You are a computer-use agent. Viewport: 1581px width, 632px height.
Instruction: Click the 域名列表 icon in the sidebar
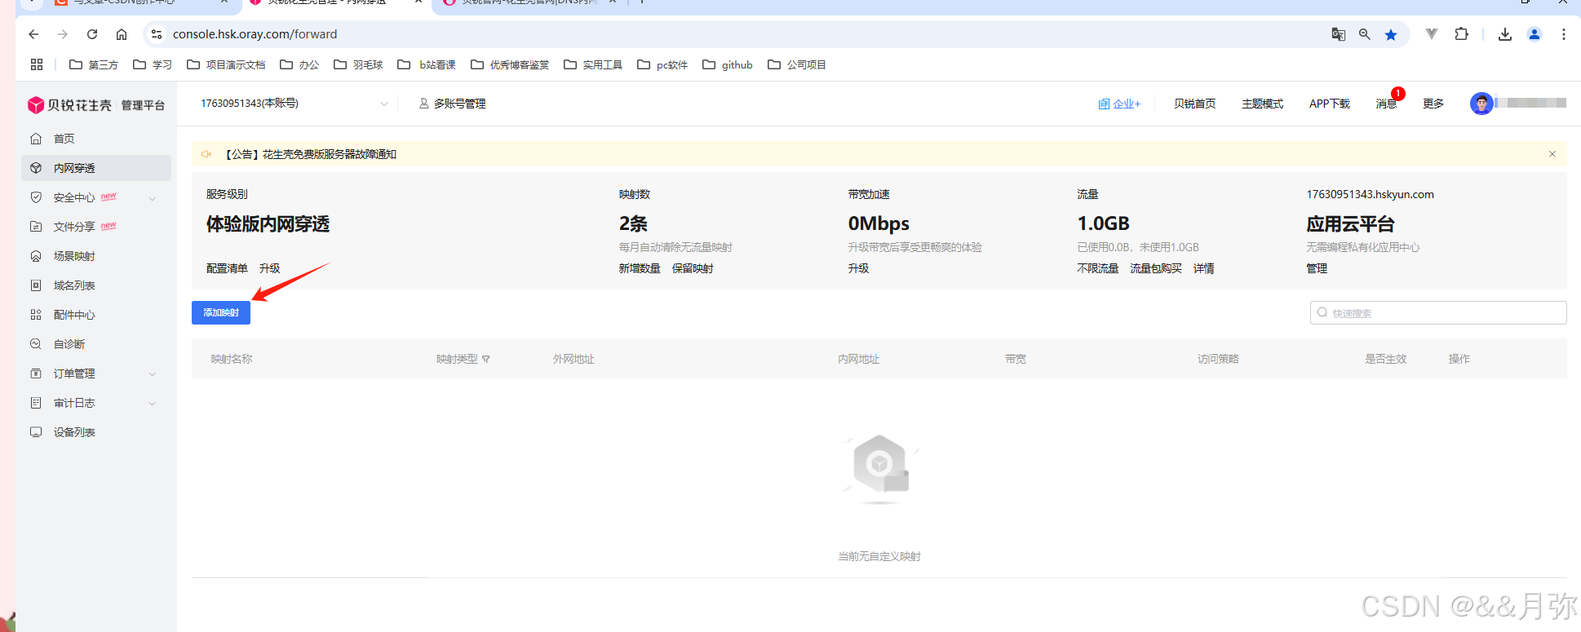point(36,285)
